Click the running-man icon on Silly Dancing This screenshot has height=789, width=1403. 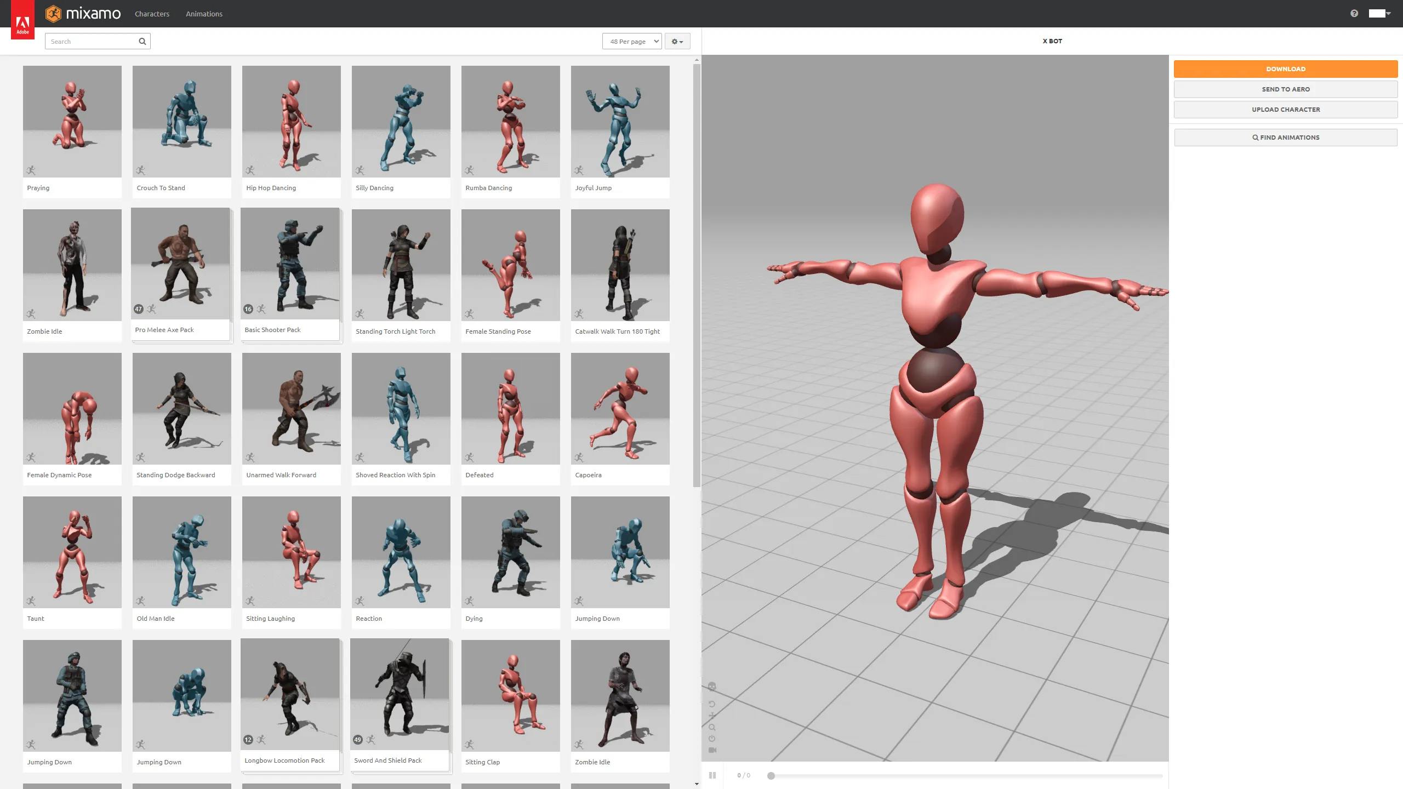[360, 170]
